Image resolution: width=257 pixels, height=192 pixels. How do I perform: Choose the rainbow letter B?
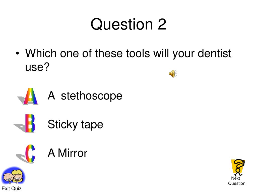[30, 123]
